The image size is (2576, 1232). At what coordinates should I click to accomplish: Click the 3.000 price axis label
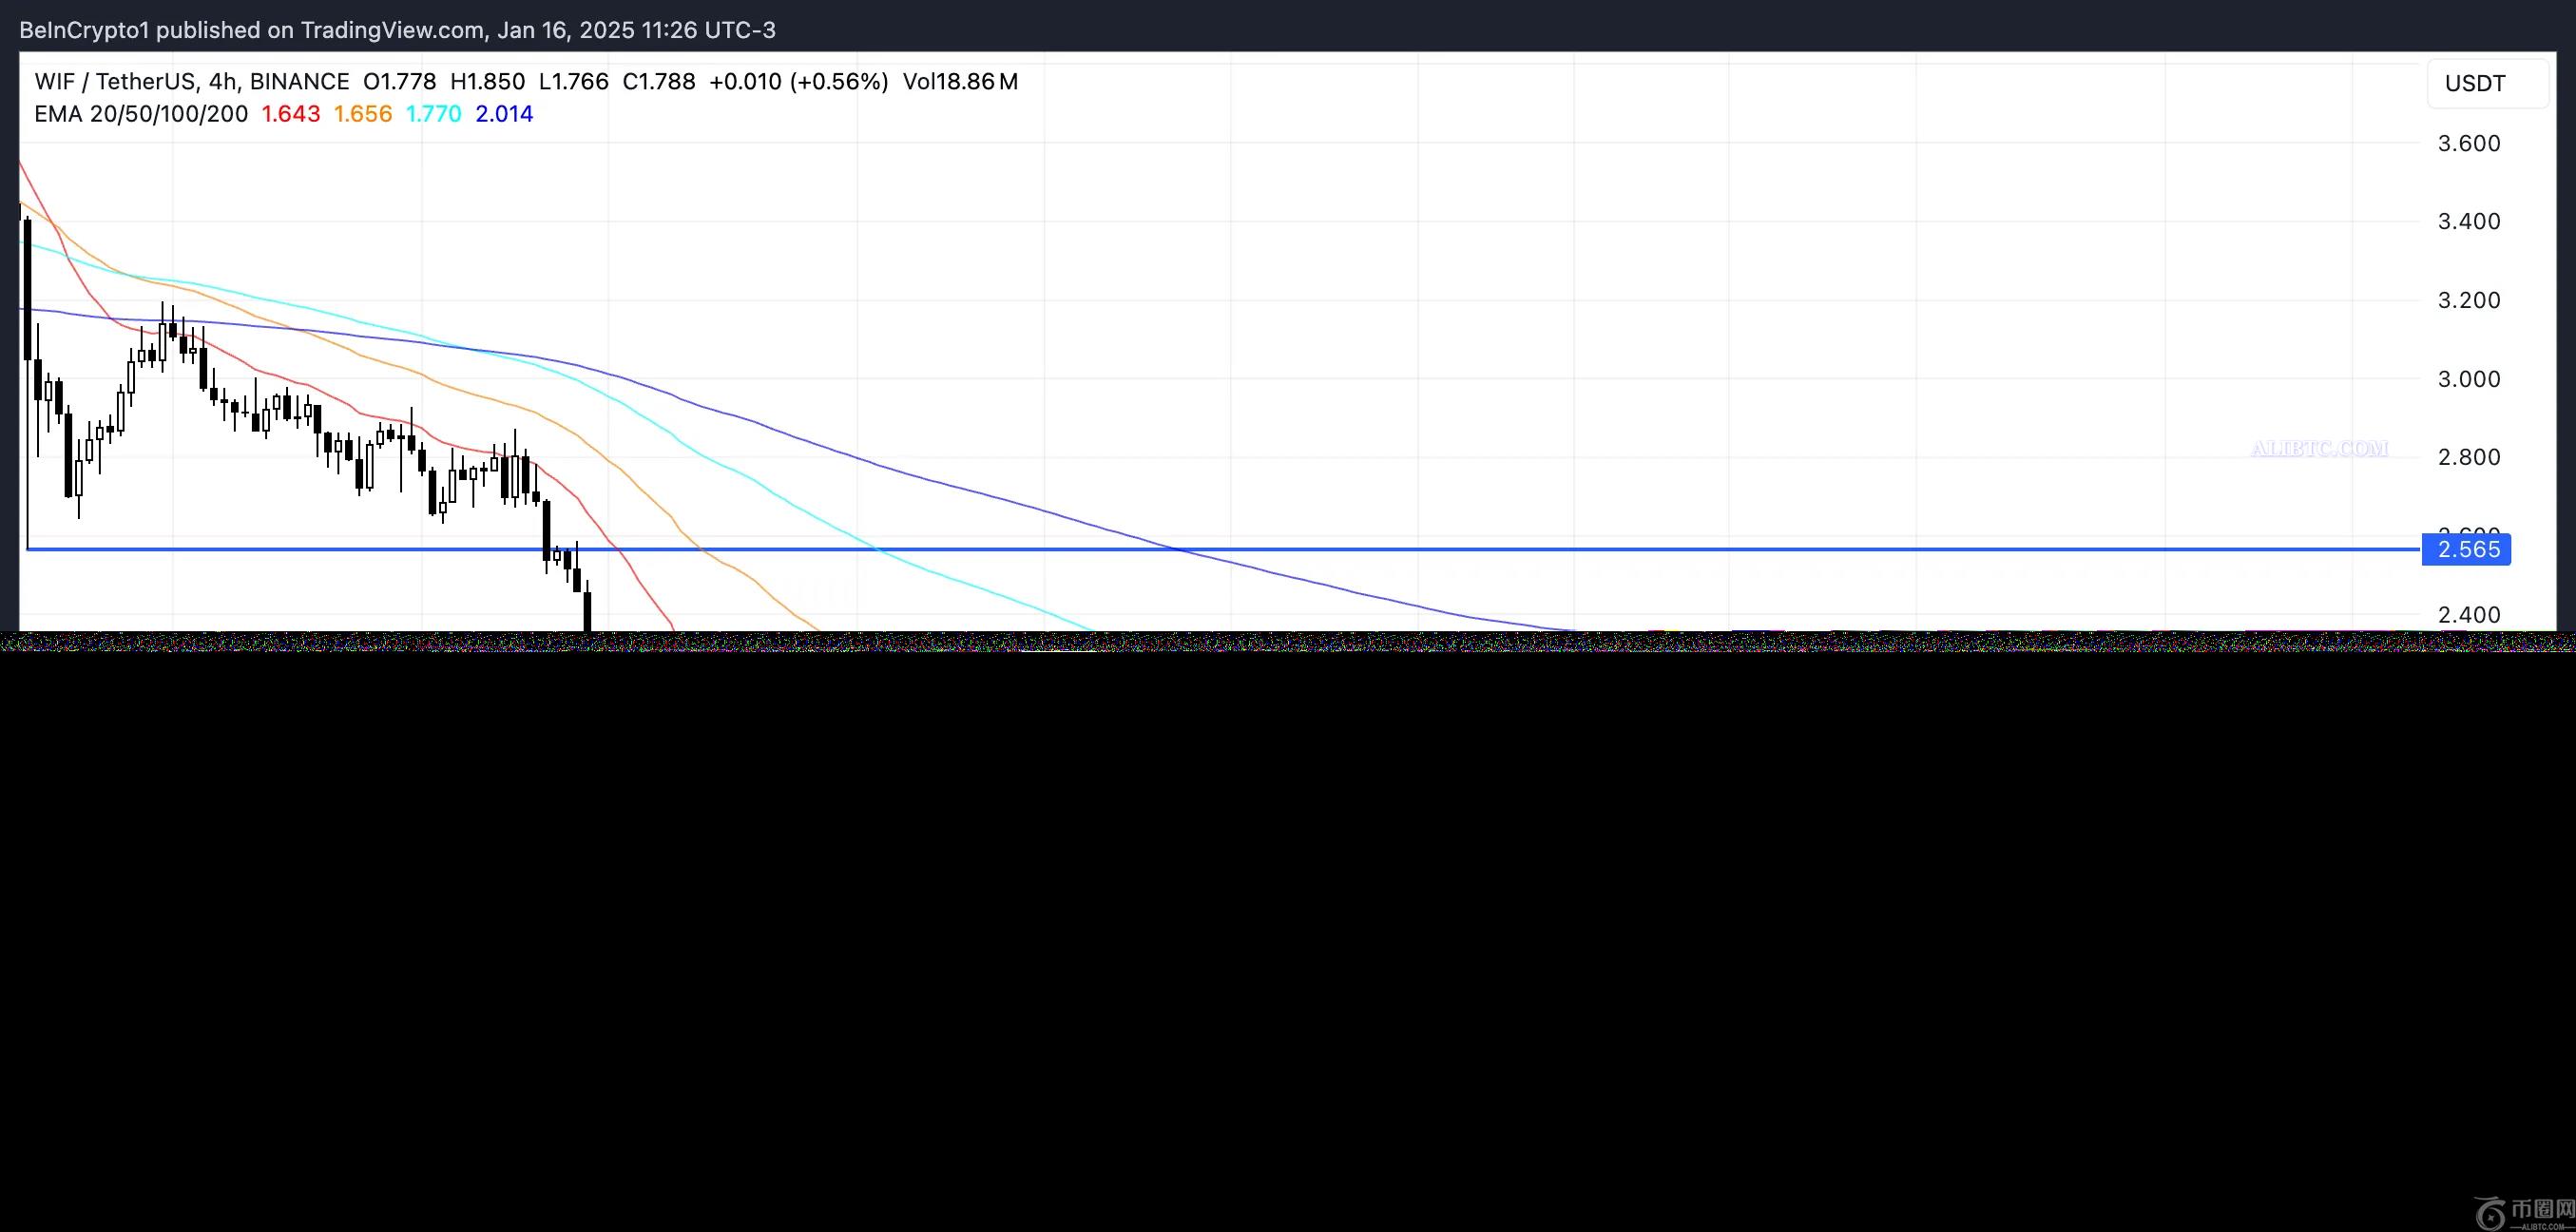2469,379
